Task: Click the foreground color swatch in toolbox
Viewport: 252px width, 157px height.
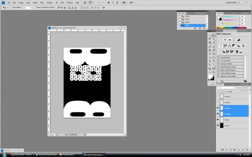Action: point(210,77)
